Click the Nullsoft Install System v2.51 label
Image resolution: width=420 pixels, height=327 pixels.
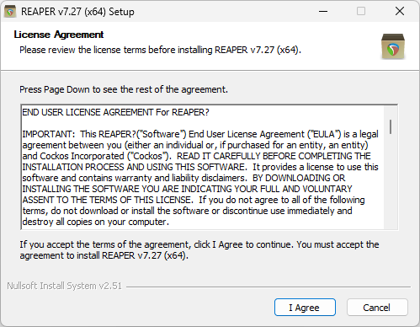click(x=64, y=286)
